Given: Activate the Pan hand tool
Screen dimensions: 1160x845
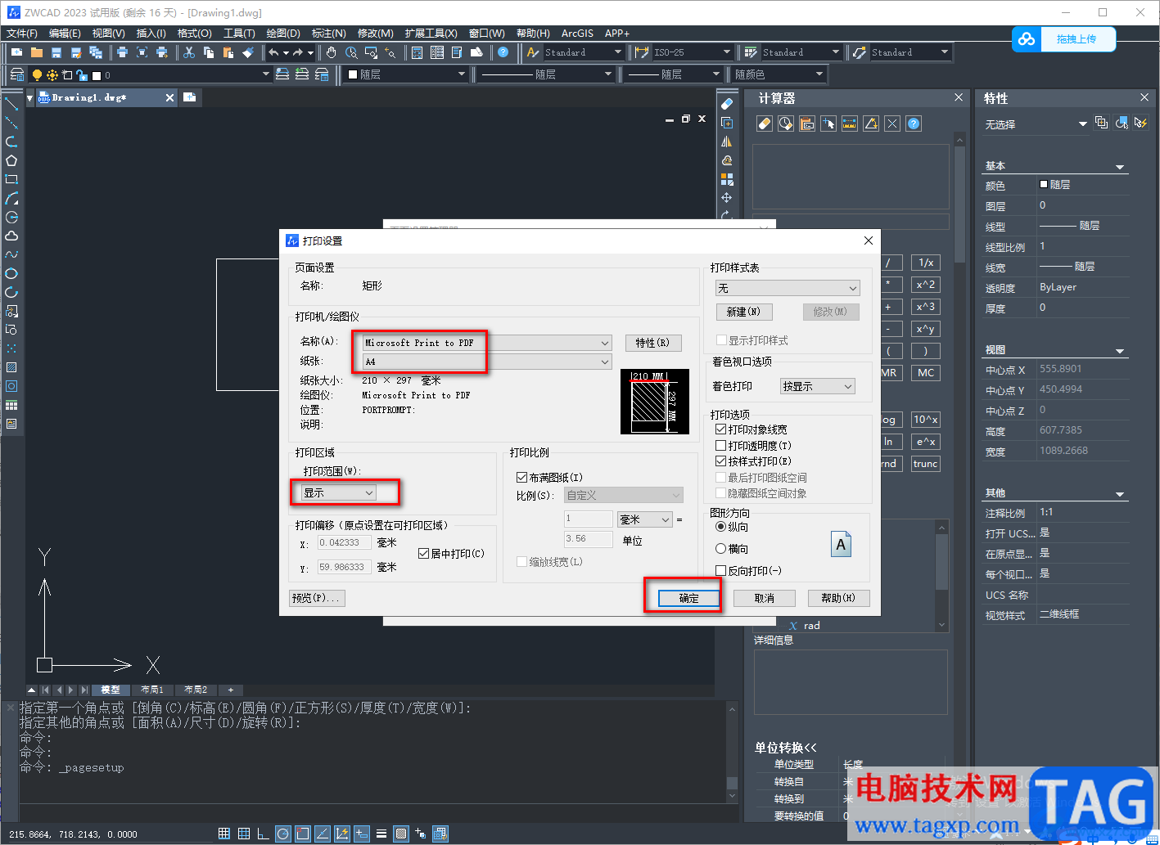Looking at the screenshot, I should (x=332, y=52).
